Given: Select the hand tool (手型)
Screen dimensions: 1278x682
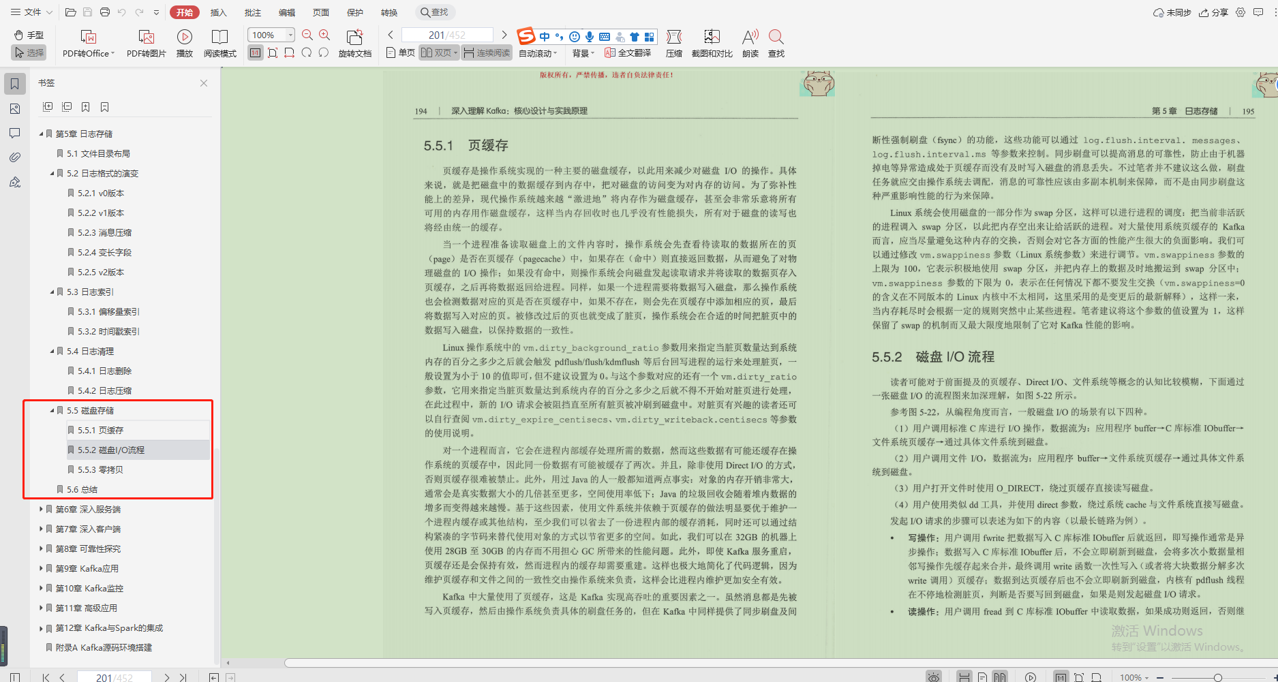Looking at the screenshot, I should [28, 35].
